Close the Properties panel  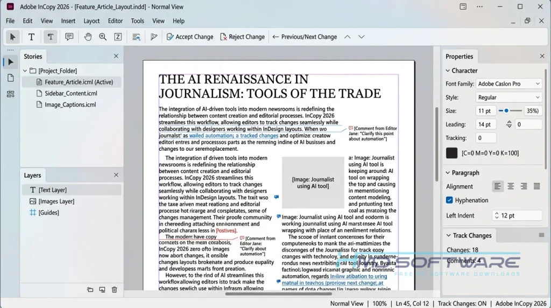pyautogui.click(x=542, y=56)
